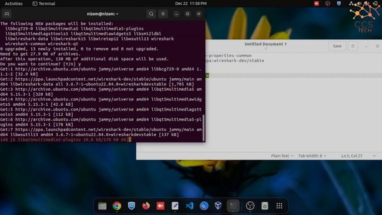
Task: Click the terminal vertical scrollbar
Action: click(204, 128)
